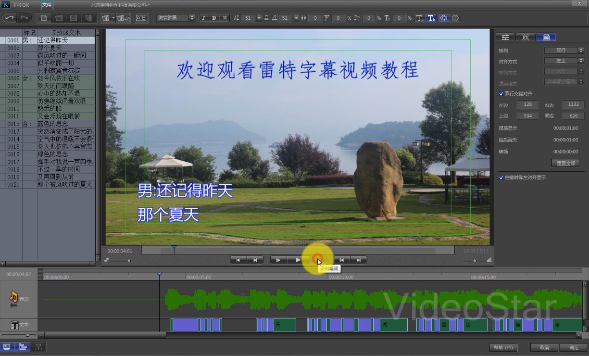Toggle underline text formatting
Screen dimensions: 589x356
[x=225, y=18]
